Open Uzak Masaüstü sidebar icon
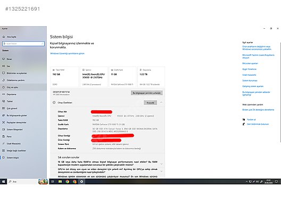 click(x=4, y=143)
